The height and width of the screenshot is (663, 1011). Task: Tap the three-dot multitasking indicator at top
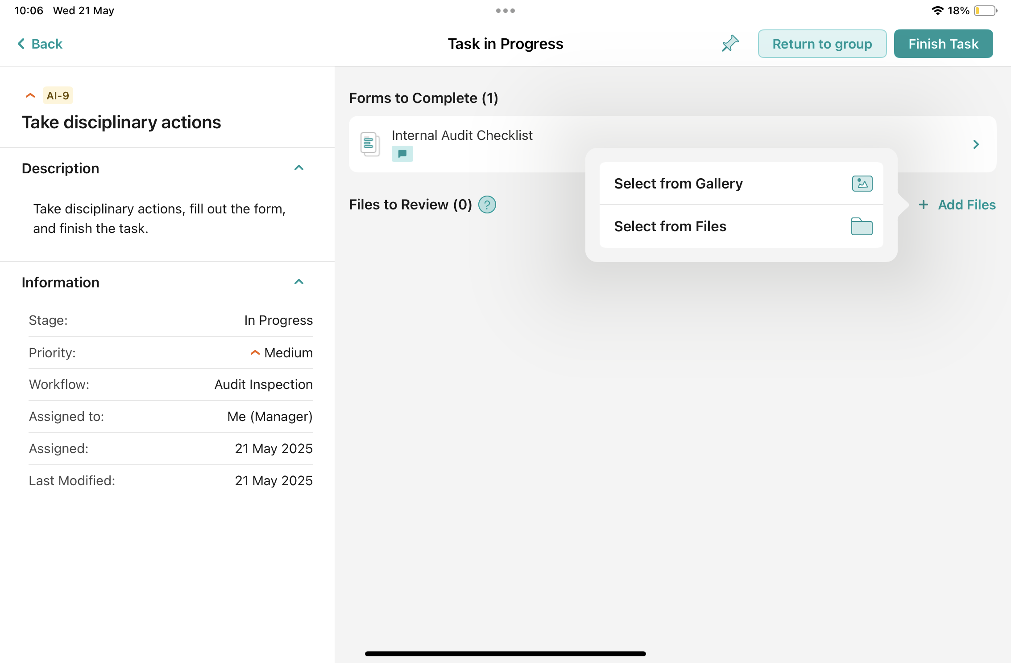[505, 11]
